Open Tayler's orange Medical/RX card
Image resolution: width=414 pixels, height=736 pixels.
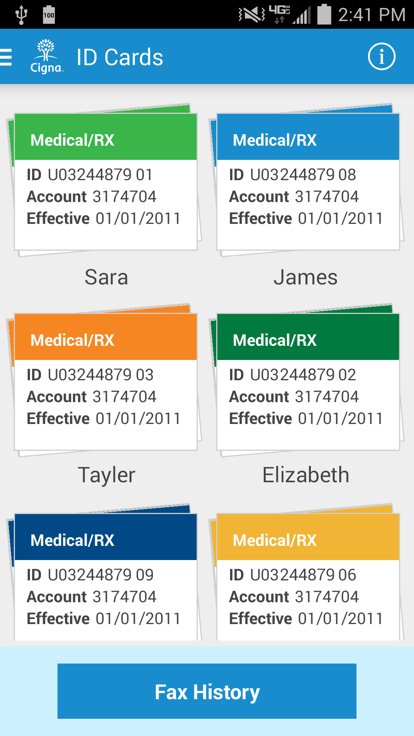[106, 382]
